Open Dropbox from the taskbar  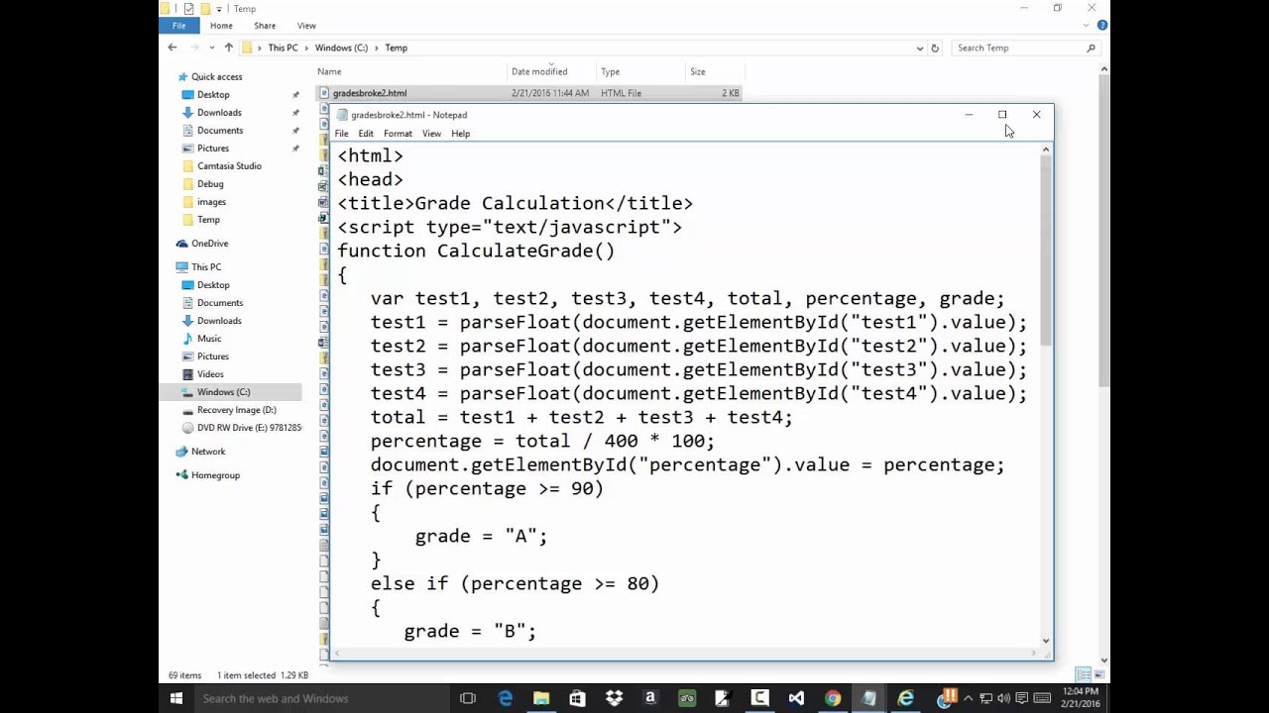[614, 698]
